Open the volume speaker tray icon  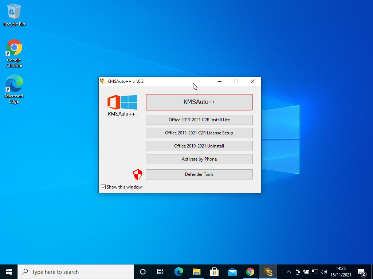click(x=324, y=272)
